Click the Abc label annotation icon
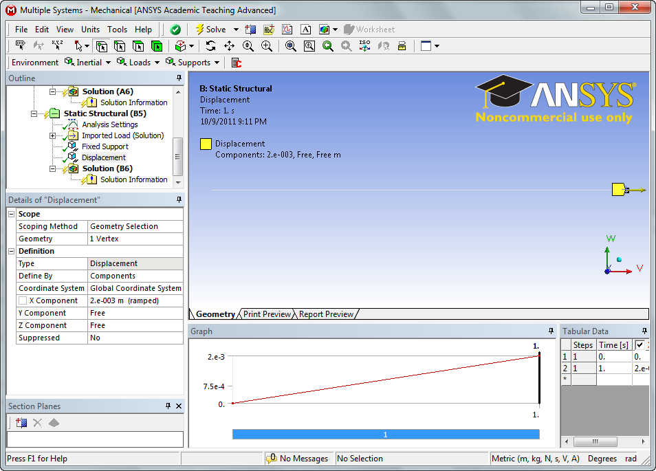 (269, 30)
